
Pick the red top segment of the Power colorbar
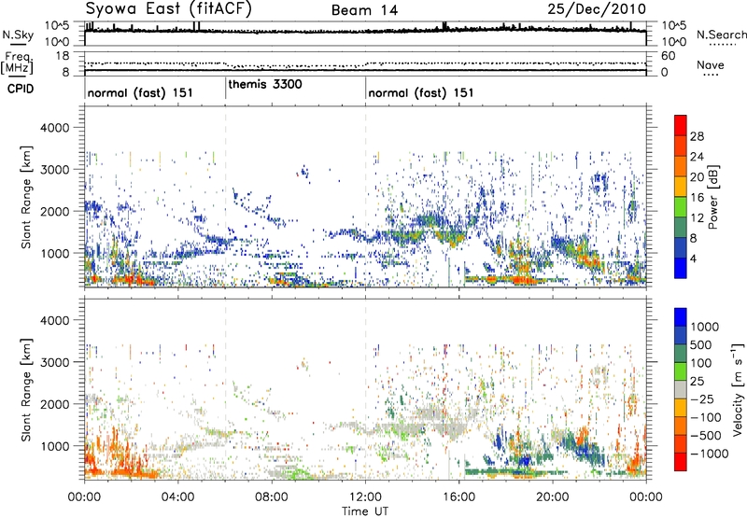[681, 126]
